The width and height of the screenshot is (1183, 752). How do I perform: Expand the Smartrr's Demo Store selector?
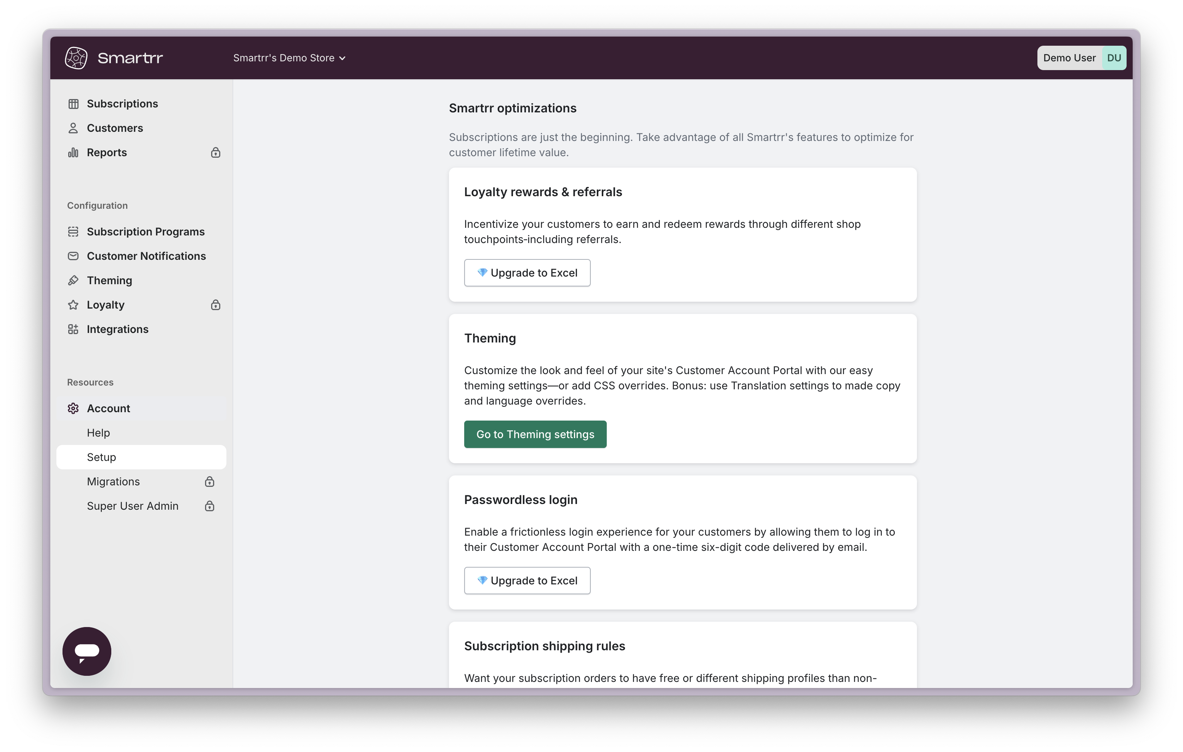point(289,58)
